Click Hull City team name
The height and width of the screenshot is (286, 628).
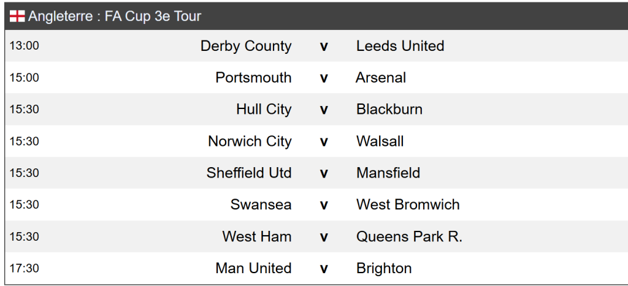coord(264,110)
